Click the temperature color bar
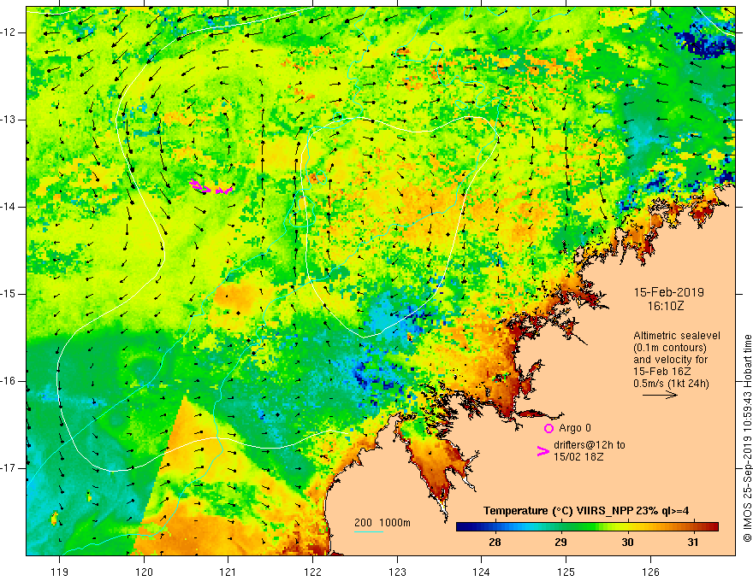The height and width of the screenshot is (581, 753). tap(587, 527)
